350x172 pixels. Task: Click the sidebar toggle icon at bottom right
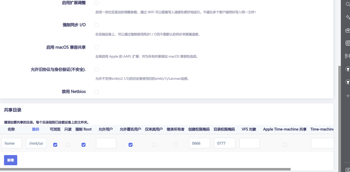click(x=348, y=170)
